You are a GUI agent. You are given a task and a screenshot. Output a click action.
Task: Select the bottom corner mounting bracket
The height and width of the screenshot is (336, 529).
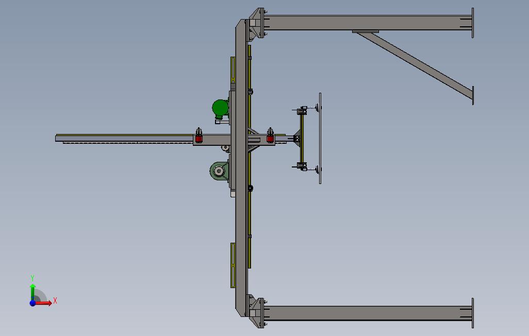point(257,312)
